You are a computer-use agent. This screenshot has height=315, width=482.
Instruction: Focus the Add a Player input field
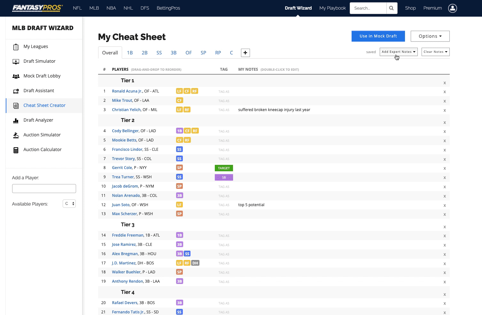44,189
